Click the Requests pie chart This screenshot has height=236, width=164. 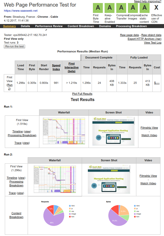(x=54, y=215)
